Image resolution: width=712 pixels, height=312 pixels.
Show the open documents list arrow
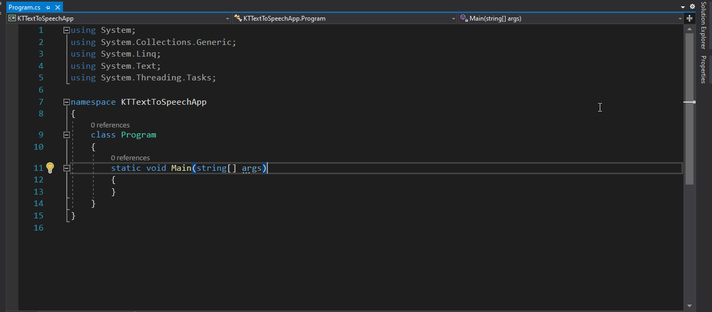click(x=683, y=7)
